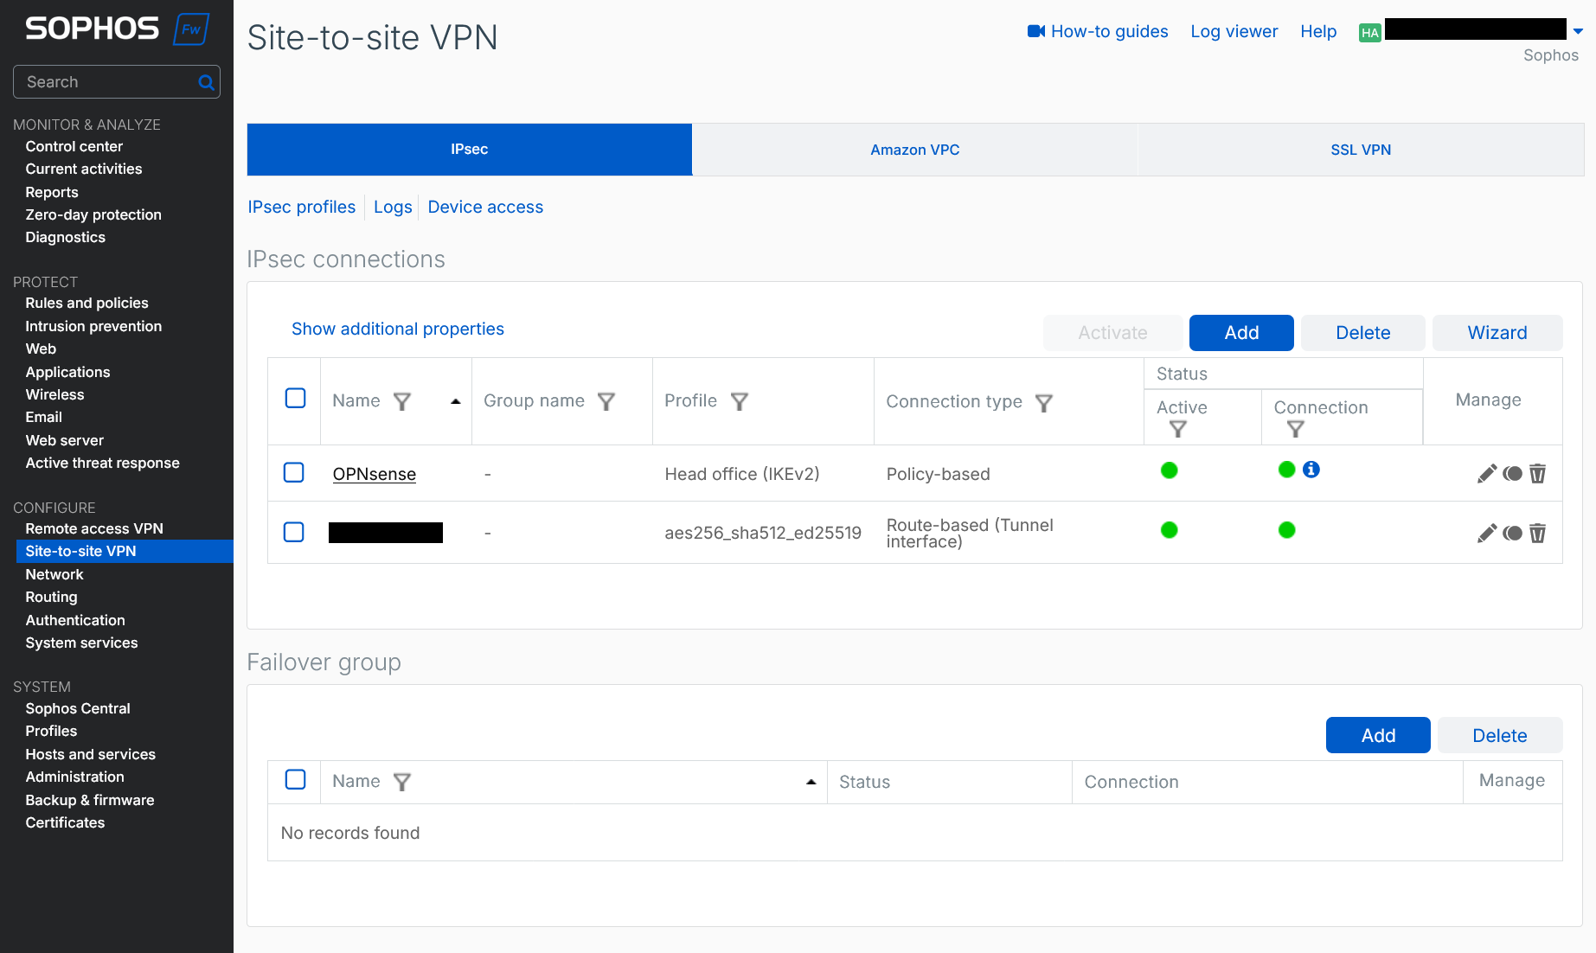This screenshot has width=1596, height=953.
Task: Filter the Connection type column
Action: pos(1044,403)
